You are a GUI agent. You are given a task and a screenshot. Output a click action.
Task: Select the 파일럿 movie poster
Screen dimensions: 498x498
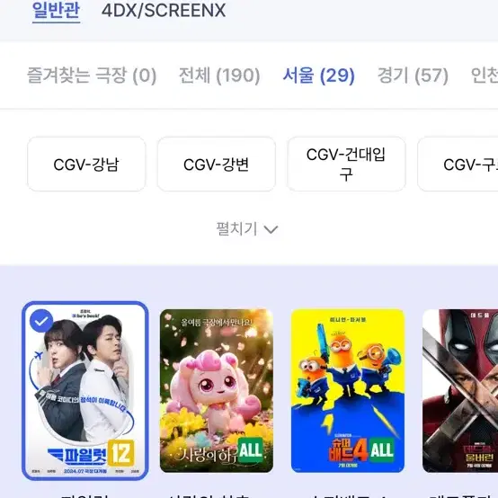tap(85, 391)
